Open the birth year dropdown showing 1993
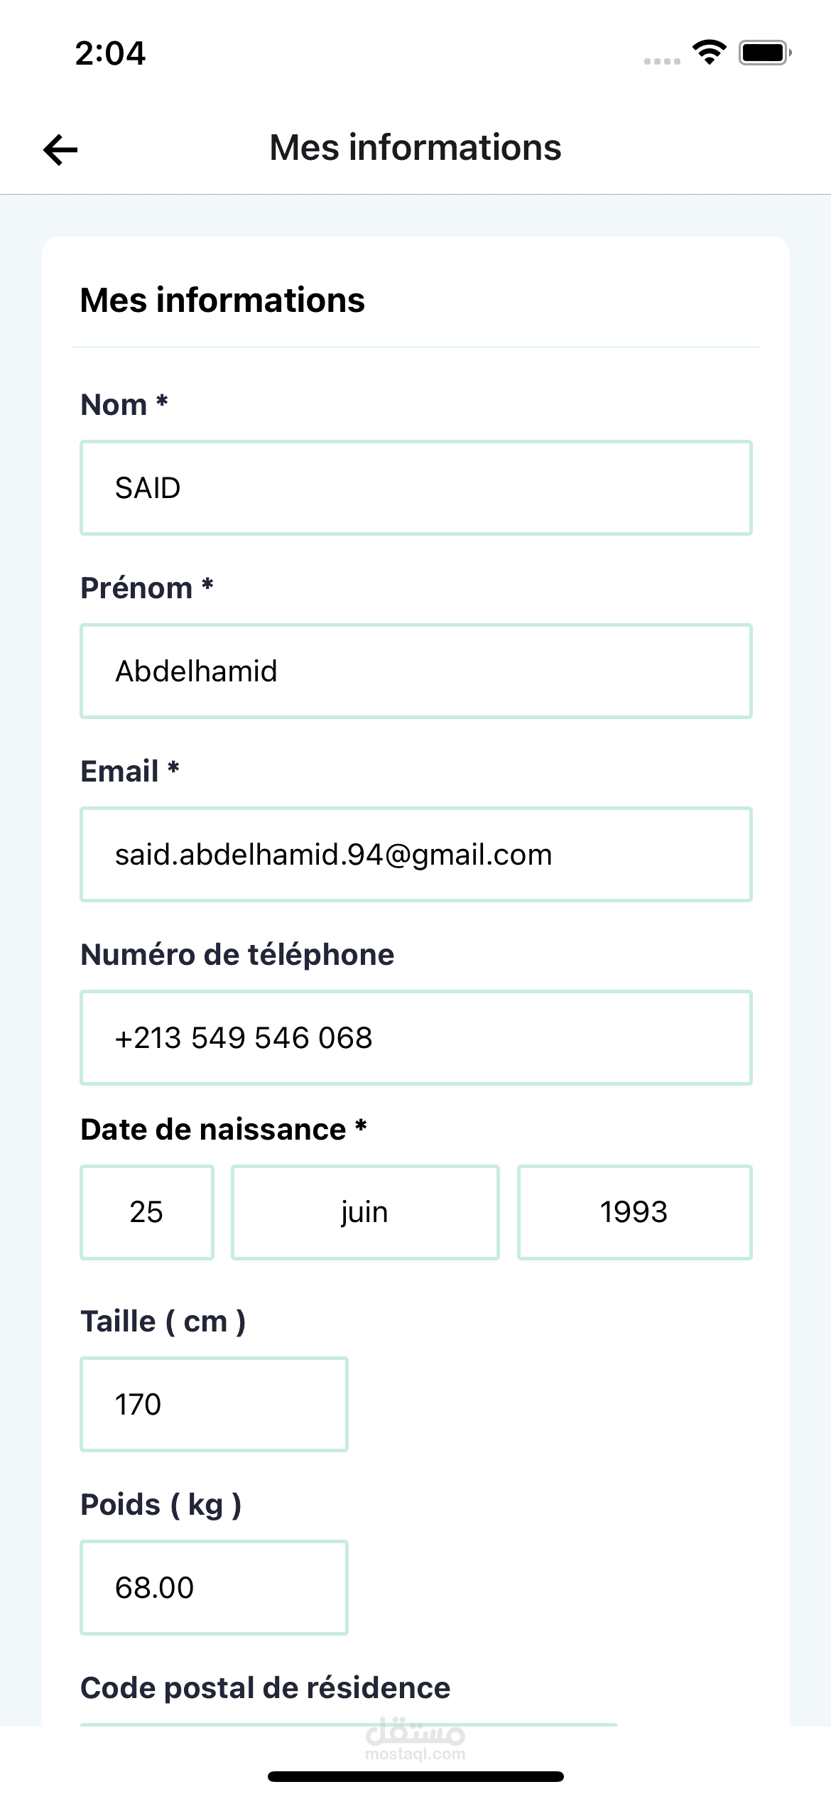831x1799 pixels. [x=634, y=1212]
